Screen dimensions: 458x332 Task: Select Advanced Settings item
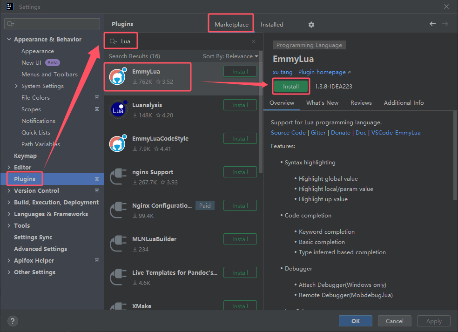click(x=40, y=249)
